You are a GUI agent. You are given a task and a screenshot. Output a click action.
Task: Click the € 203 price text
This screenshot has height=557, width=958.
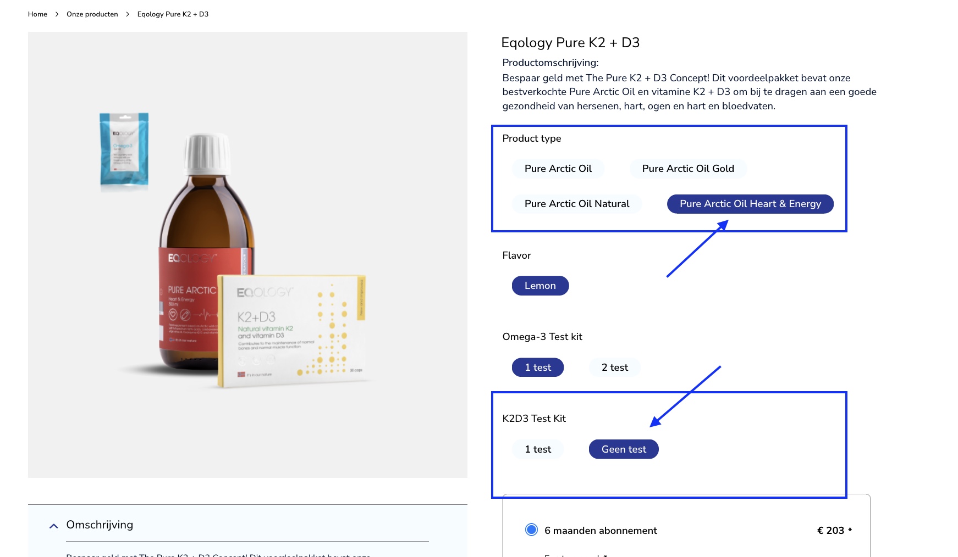pyautogui.click(x=830, y=531)
